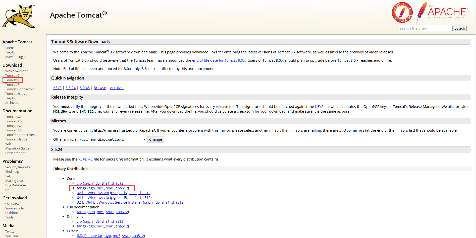Open Presentations sidebar link
Viewport: 476px width, 238px height.
pyautogui.click(x=16, y=153)
